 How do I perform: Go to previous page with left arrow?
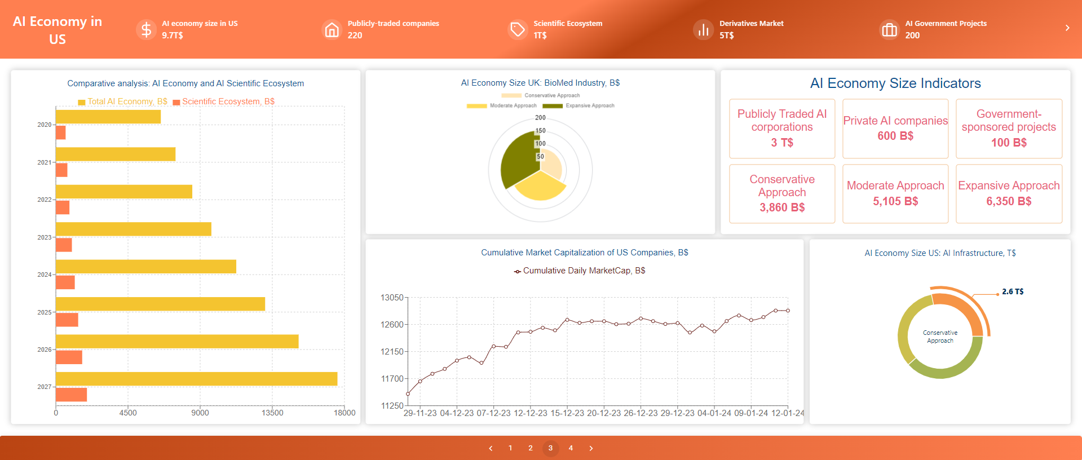(491, 448)
